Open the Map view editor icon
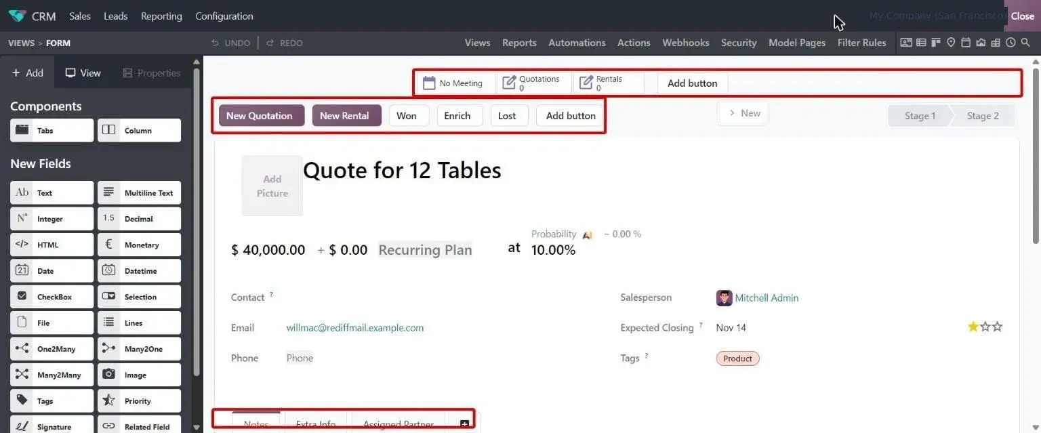 click(x=951, y=43)
